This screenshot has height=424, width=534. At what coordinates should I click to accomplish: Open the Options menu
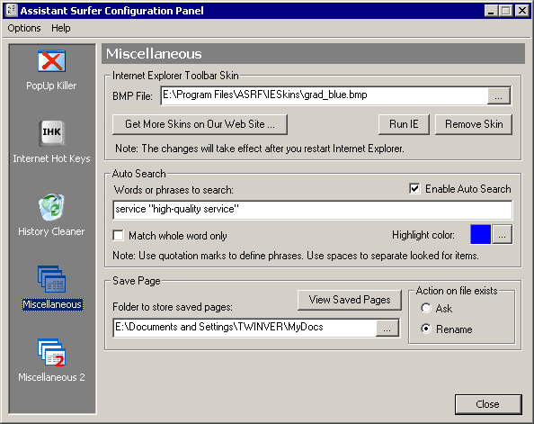[24, 28]
